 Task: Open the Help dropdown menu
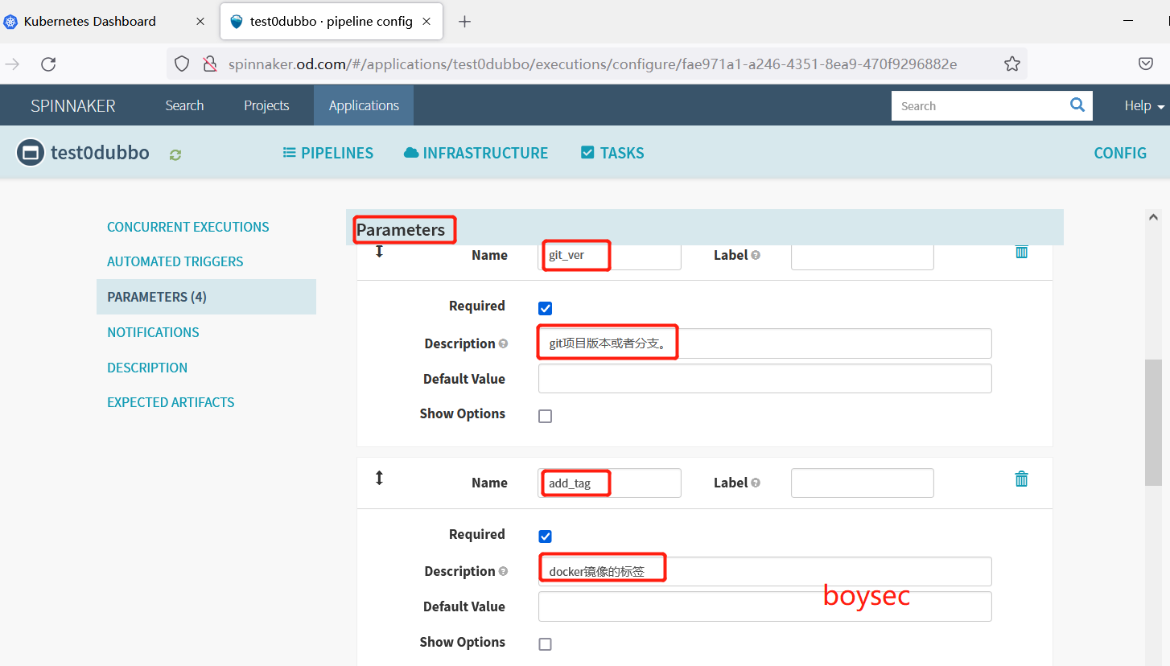[1144, 105]
